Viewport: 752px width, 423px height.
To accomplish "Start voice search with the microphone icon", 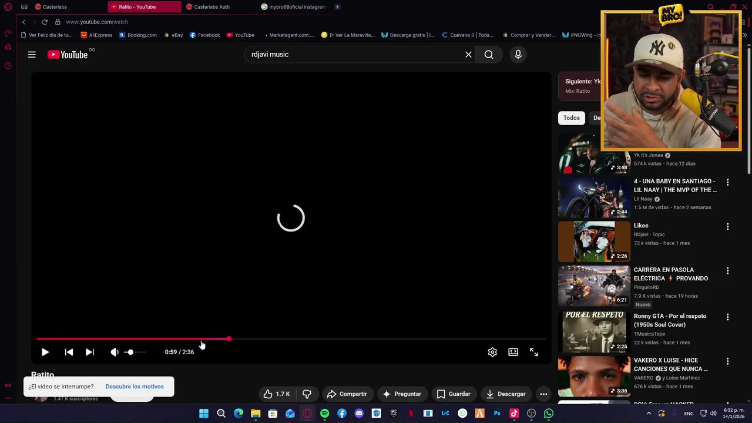I will [x=518, y=55].
